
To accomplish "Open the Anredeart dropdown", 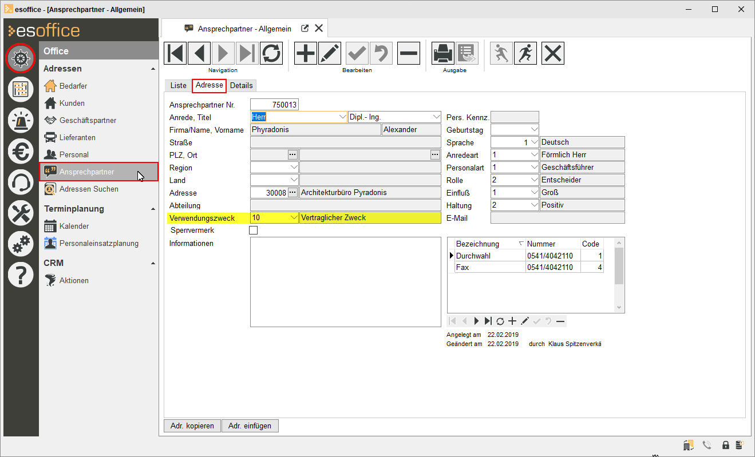I will (x=535, y=155).
